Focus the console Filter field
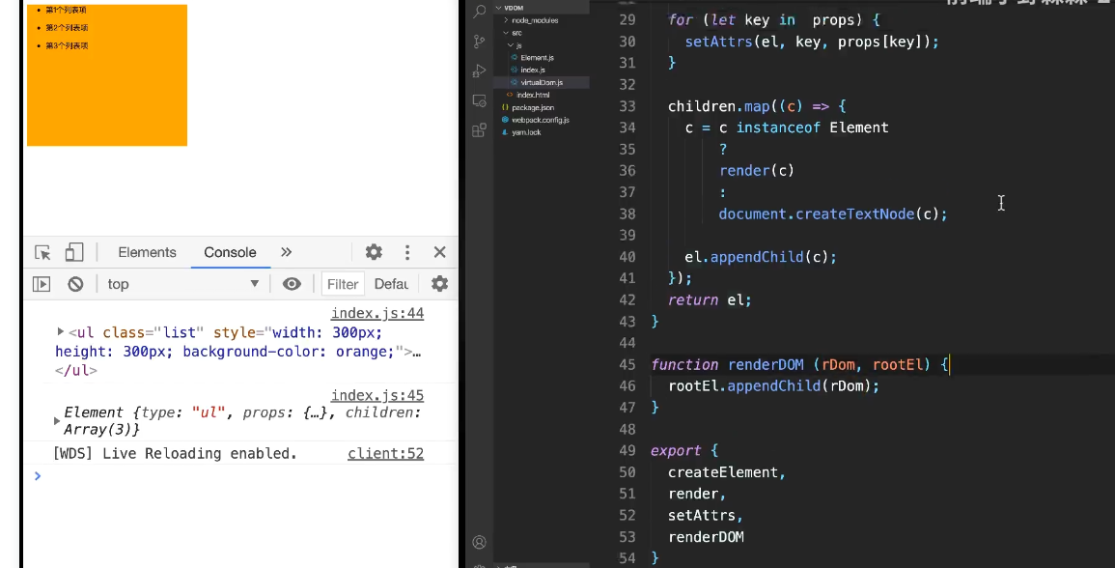The height and width of the screenshot is (568, 1115). click(x=343, y=284)
